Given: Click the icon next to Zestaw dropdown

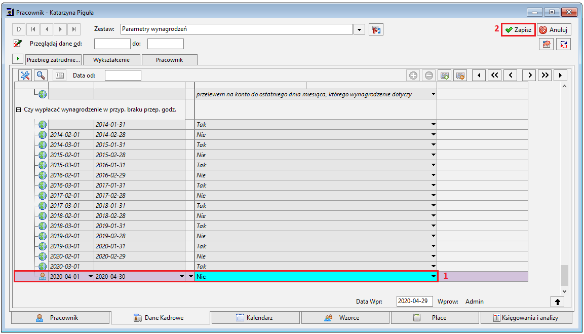Looking at the screenshot, I should [x=376, y=29].
